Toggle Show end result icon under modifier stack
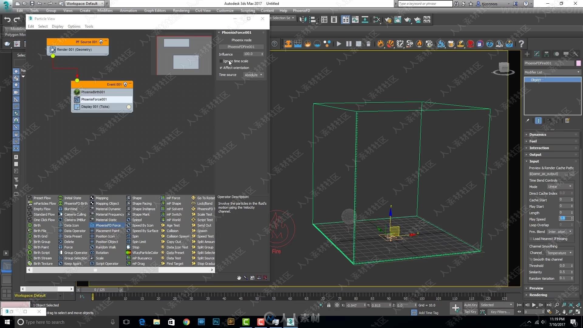 [x=538, y=121]
